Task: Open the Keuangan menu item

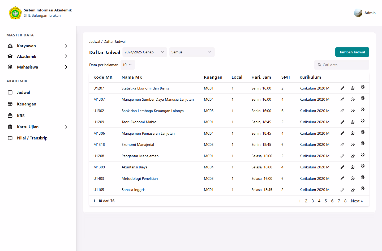Action: (27, 104)
